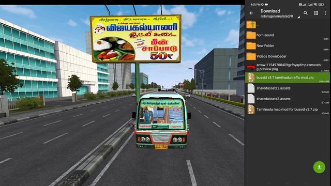
Task: Tap the 4:05 PM clock
Action: [255, 5]
